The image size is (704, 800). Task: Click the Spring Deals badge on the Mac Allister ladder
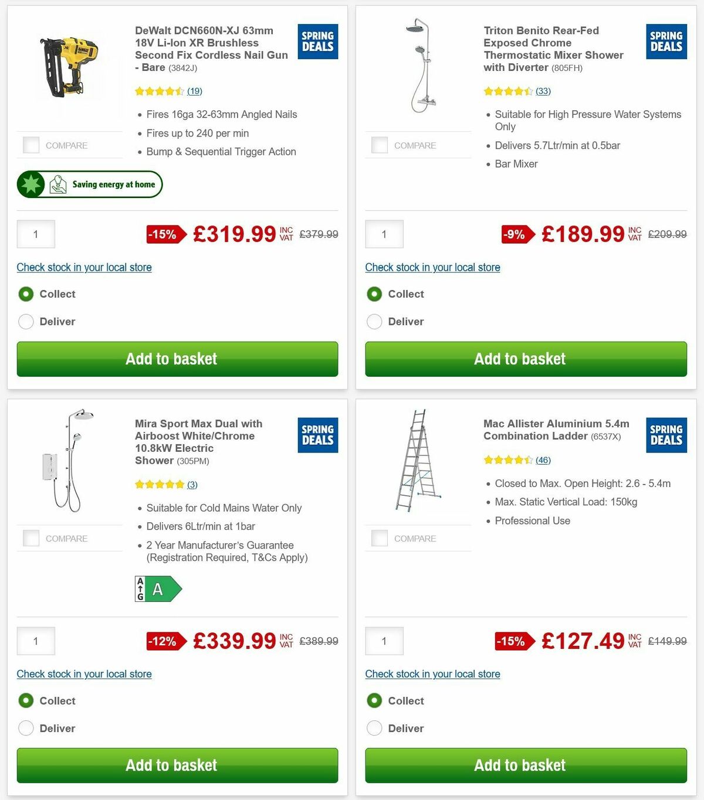tap(666, 435)
